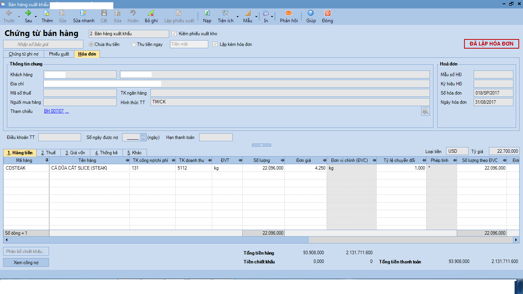523x294 pixels.
Task: Click the CÁ DŨA CẮT SLICE (STEAK) cell
Action: coord(90,168)
